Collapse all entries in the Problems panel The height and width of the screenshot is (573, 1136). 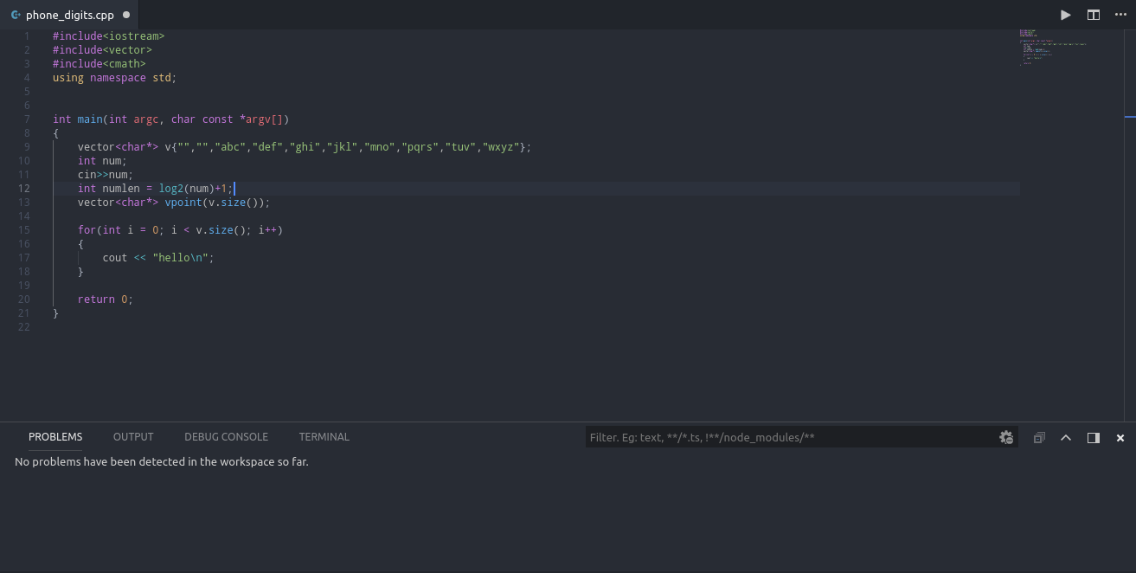tap(1039, 437)
